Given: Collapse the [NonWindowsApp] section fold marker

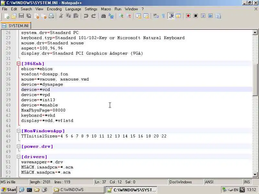Looking at the screenshot, I should pos(18,131).
